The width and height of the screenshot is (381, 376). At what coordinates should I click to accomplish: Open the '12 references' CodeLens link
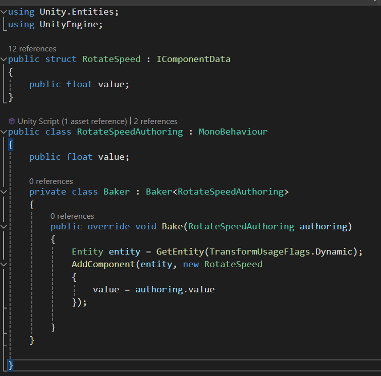(x=32, y=49)
